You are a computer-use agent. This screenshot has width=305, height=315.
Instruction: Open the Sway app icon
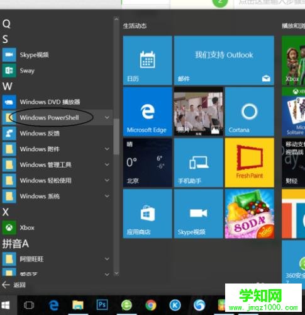pos(9,71)
